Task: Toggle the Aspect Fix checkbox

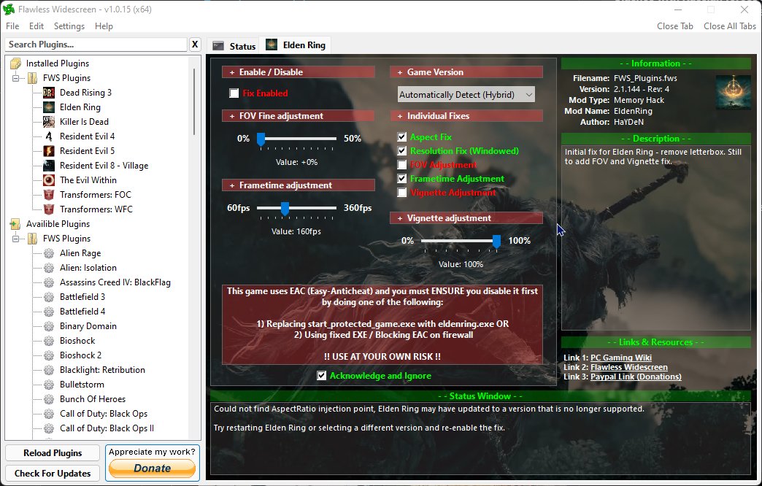Action: click(402, 137)
